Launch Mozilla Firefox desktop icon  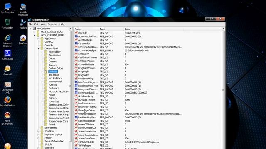click(7, 101)
